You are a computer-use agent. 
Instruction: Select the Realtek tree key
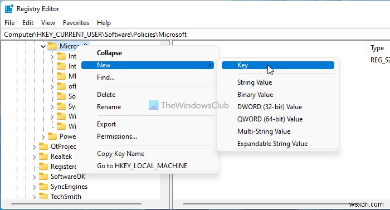(61, 157)
